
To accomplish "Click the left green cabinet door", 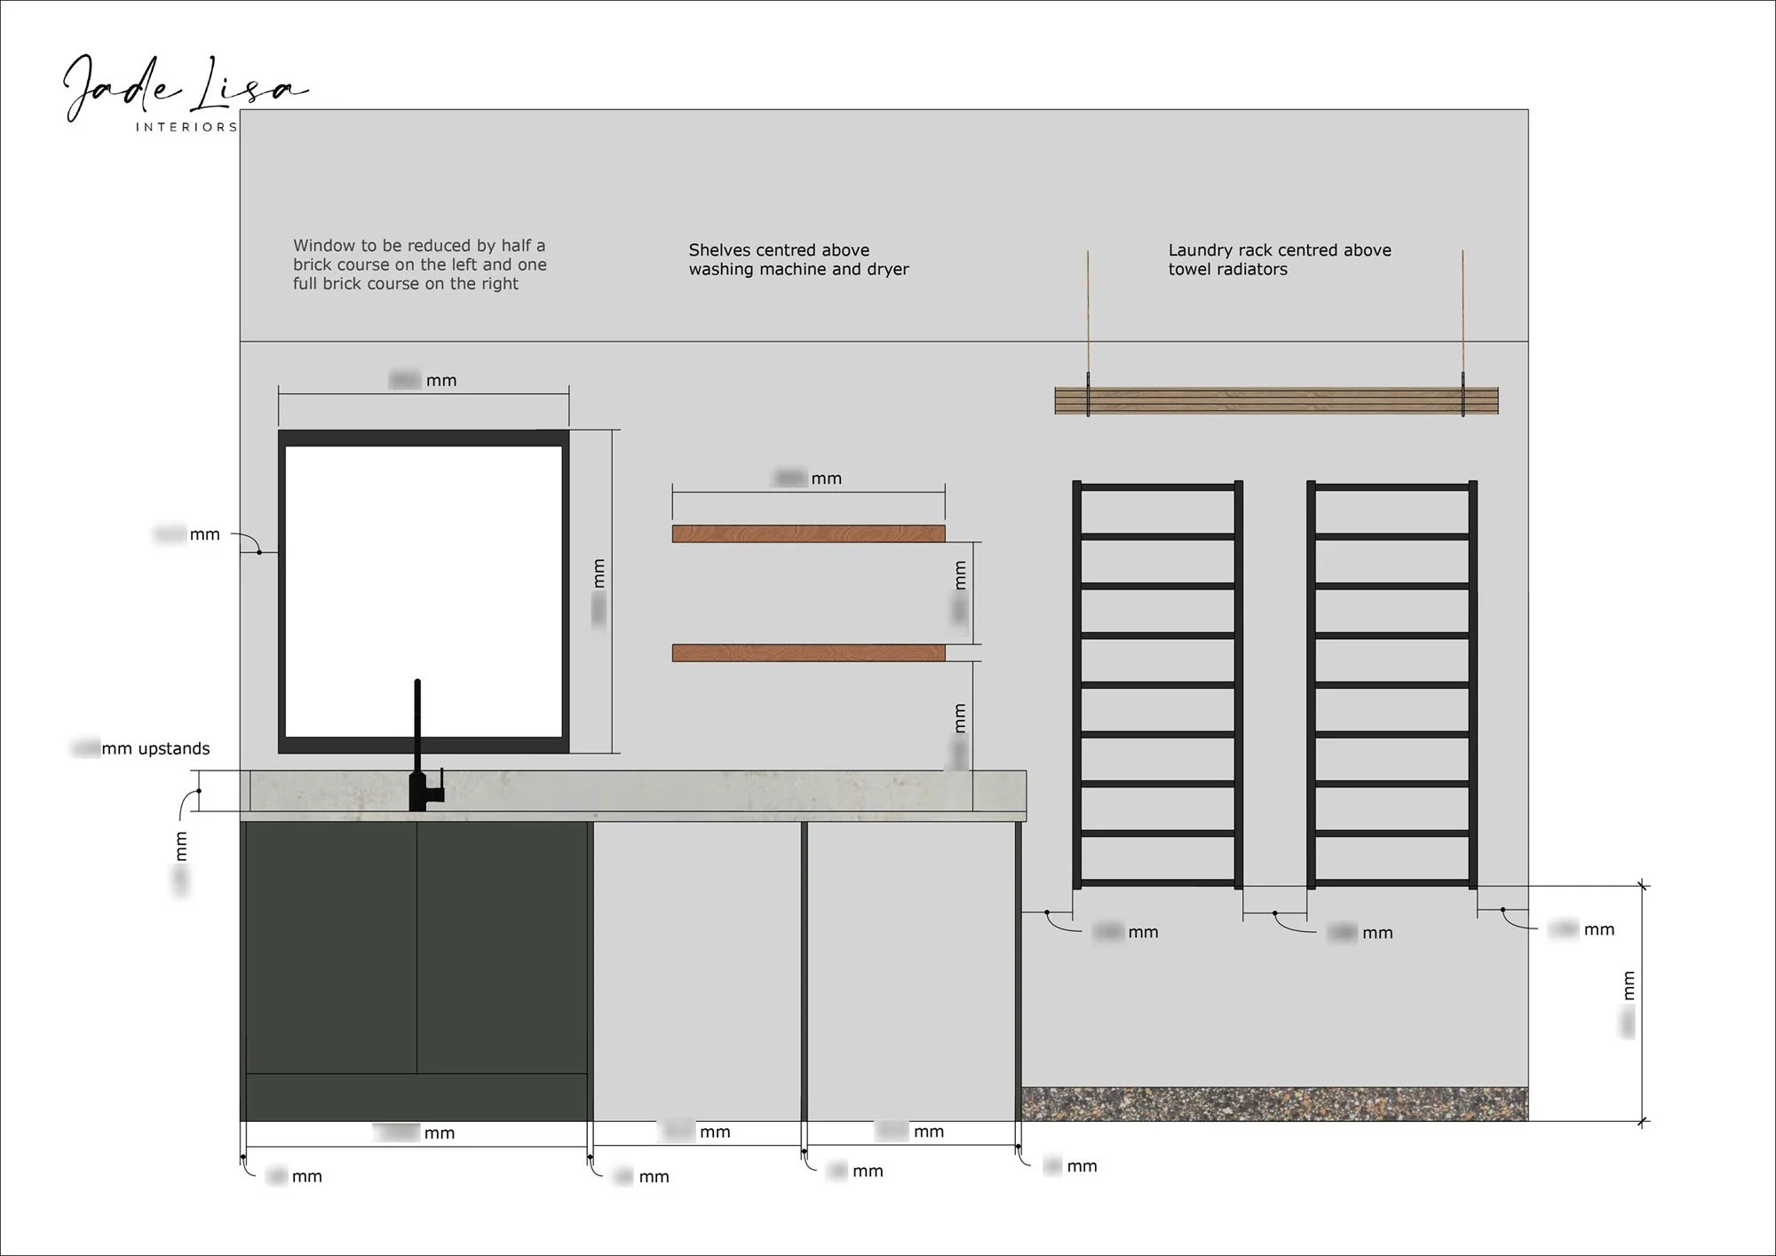I will [331, 947].
